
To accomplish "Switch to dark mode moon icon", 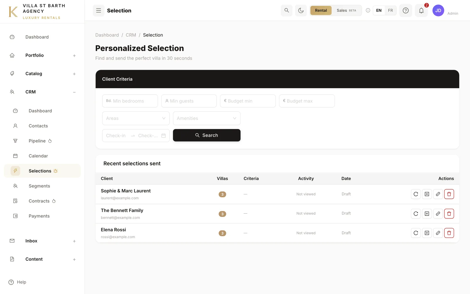I will (x=301, y=11).
